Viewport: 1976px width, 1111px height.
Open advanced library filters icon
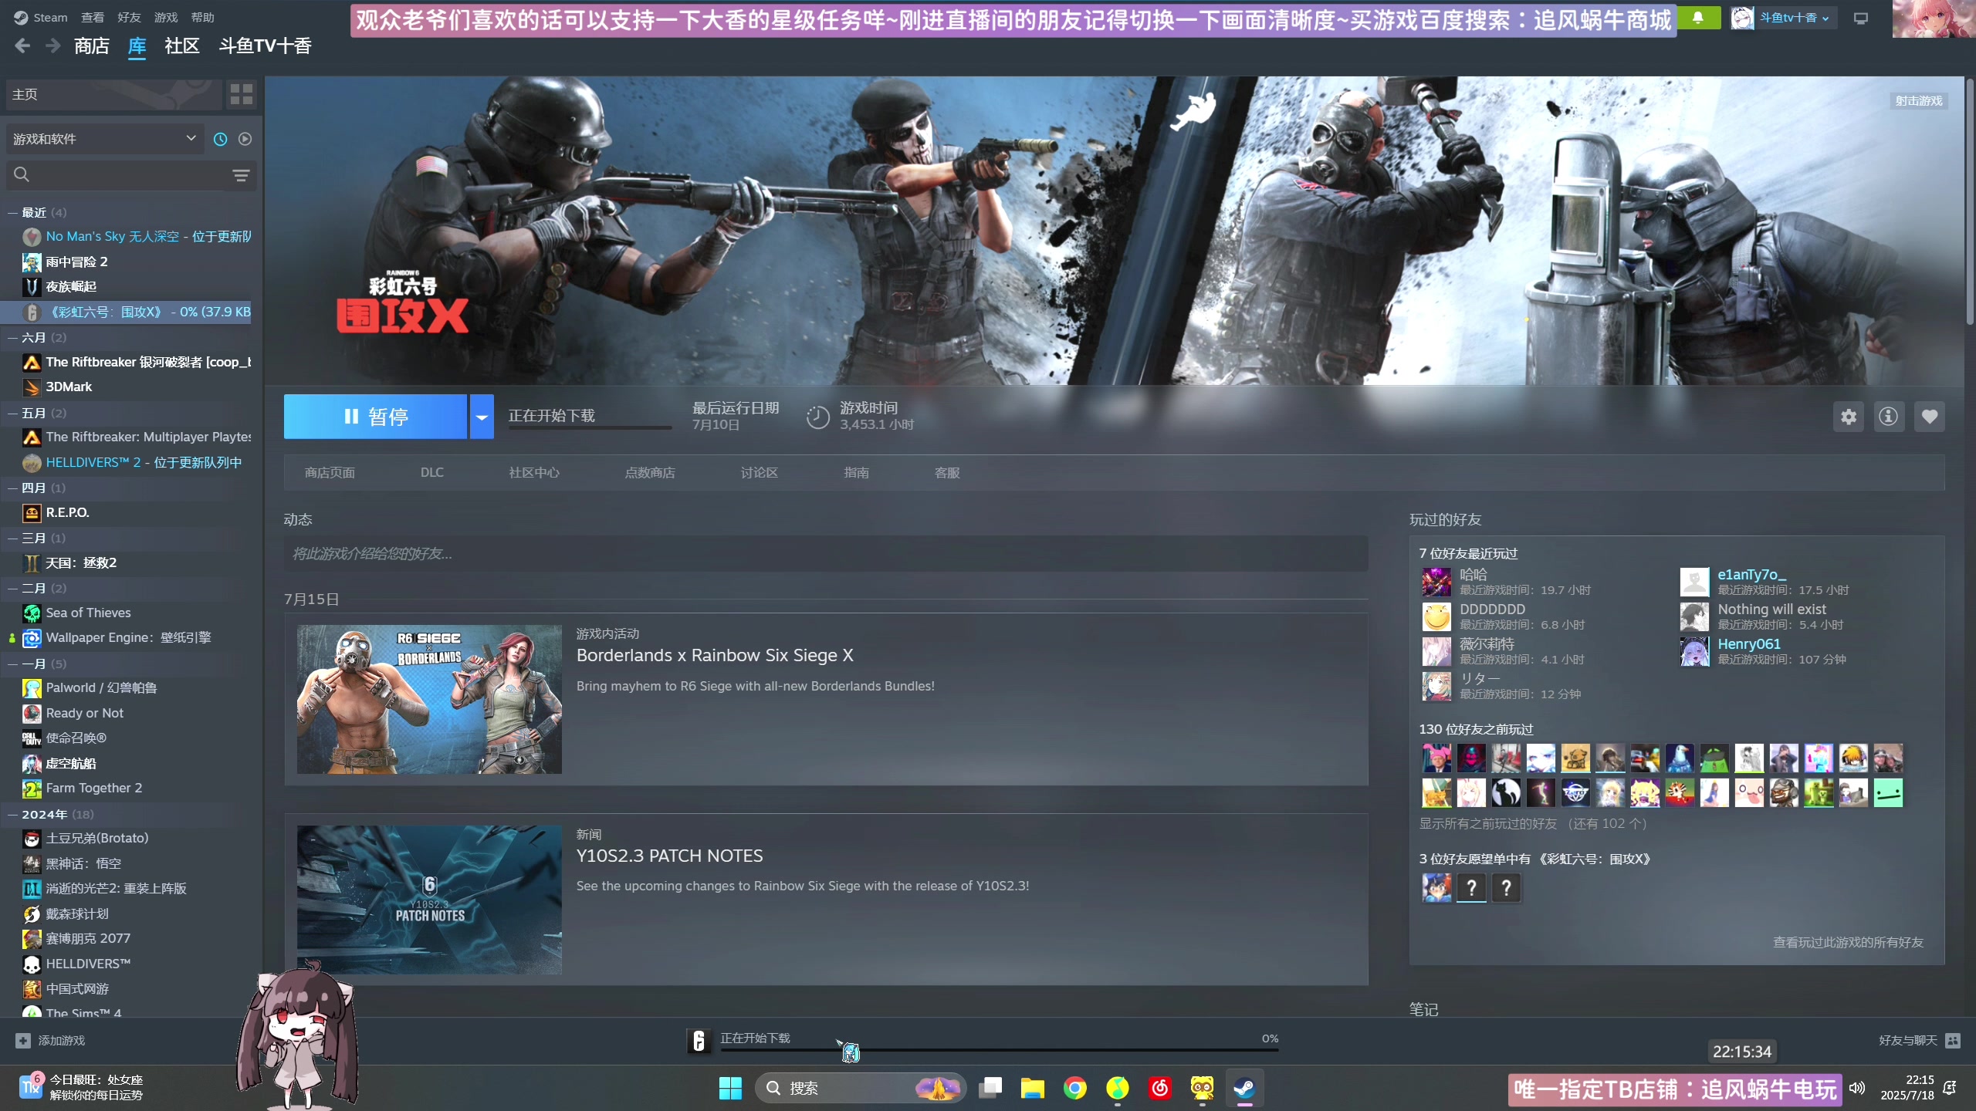(x=241, y=175)
